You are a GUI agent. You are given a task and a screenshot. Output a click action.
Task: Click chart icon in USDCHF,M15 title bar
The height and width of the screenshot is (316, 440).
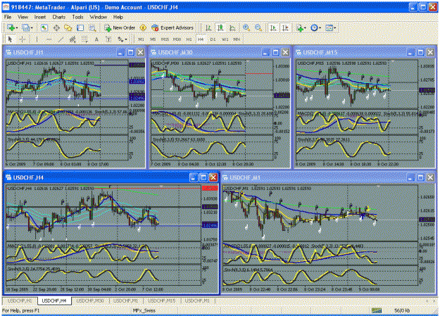pos(298,52)
